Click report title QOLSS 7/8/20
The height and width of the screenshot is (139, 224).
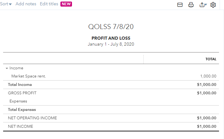111,27
